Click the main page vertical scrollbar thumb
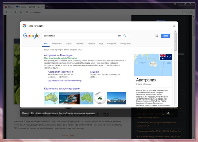Image resolution: width=198 pixels, height=142 pixels. click(x=193, y=27)
